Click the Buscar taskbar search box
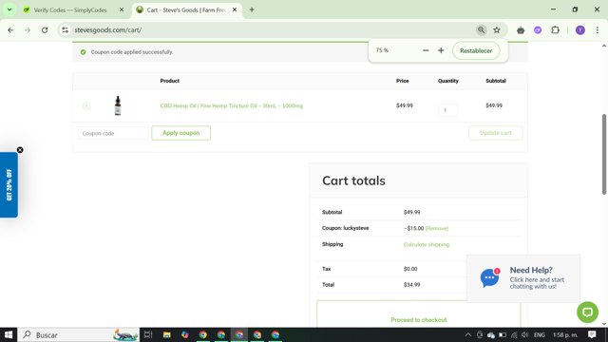 (x=78, y=334)
